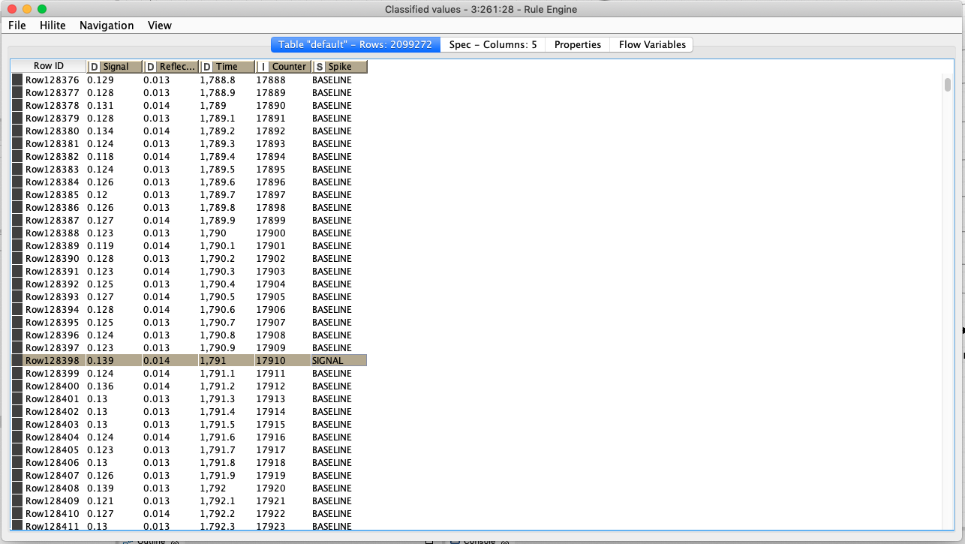Switch to the Flow Variables tab

pyautogui.click(x=652, y=44)
